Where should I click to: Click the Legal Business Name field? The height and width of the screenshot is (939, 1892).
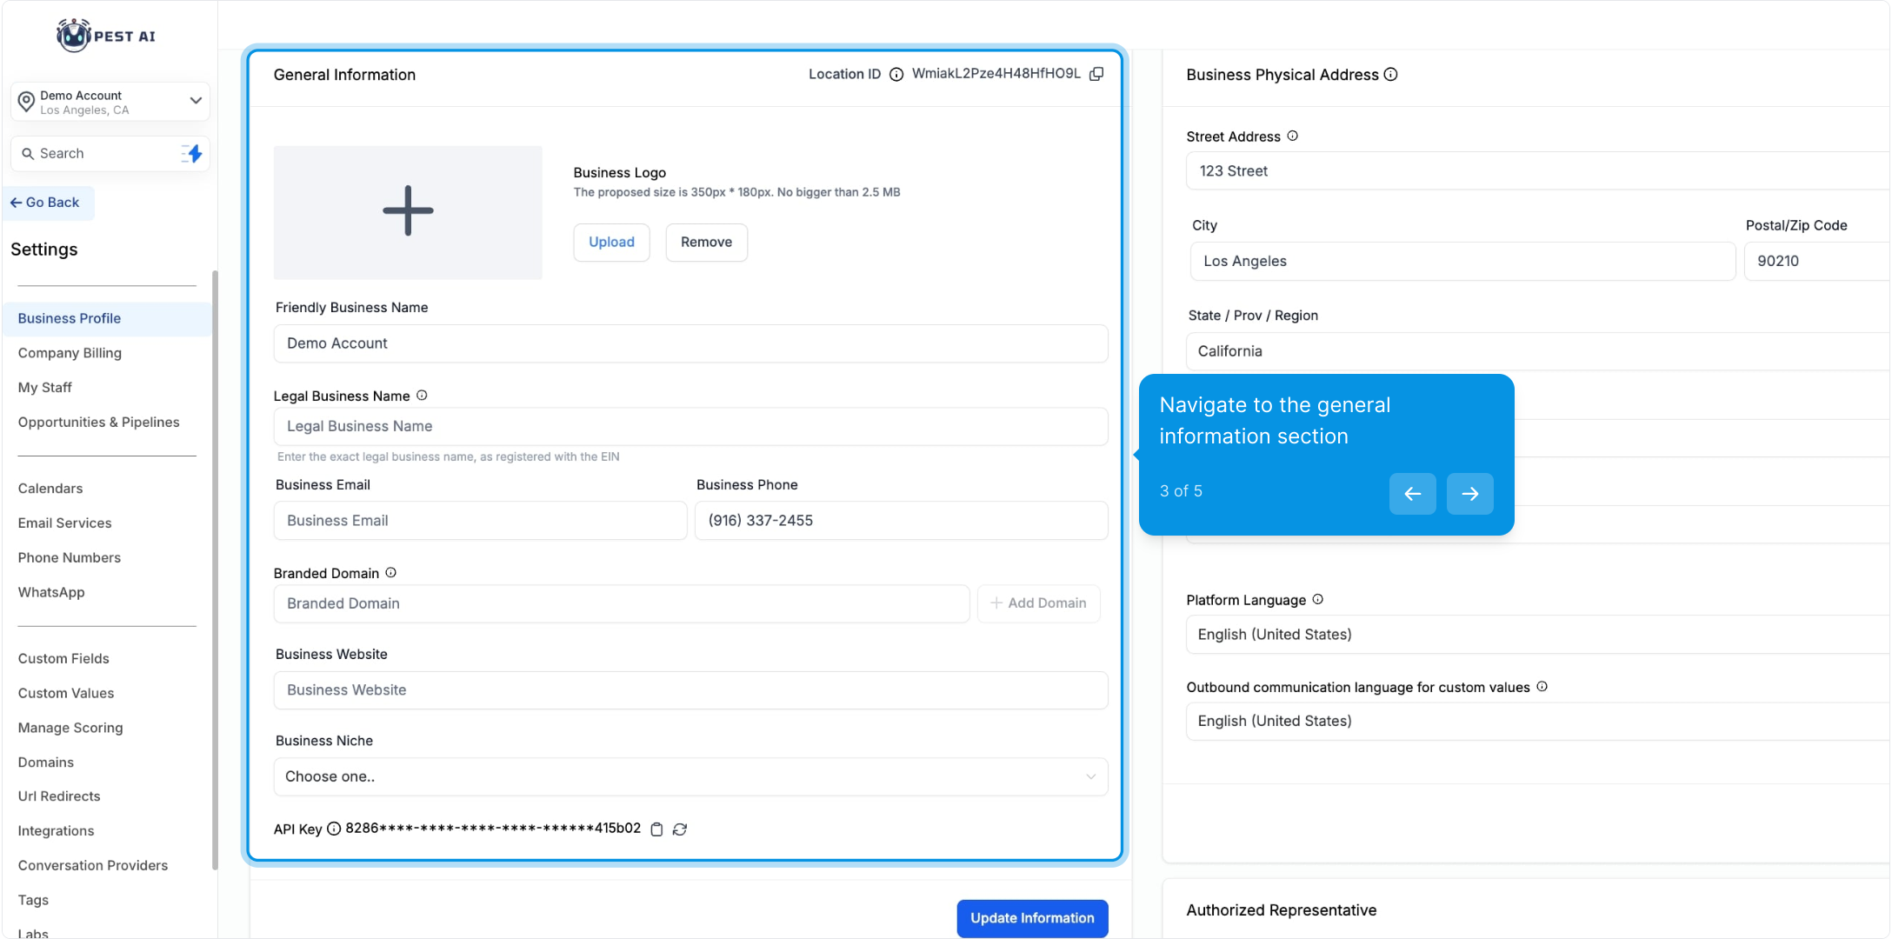(x=690, y=427)
